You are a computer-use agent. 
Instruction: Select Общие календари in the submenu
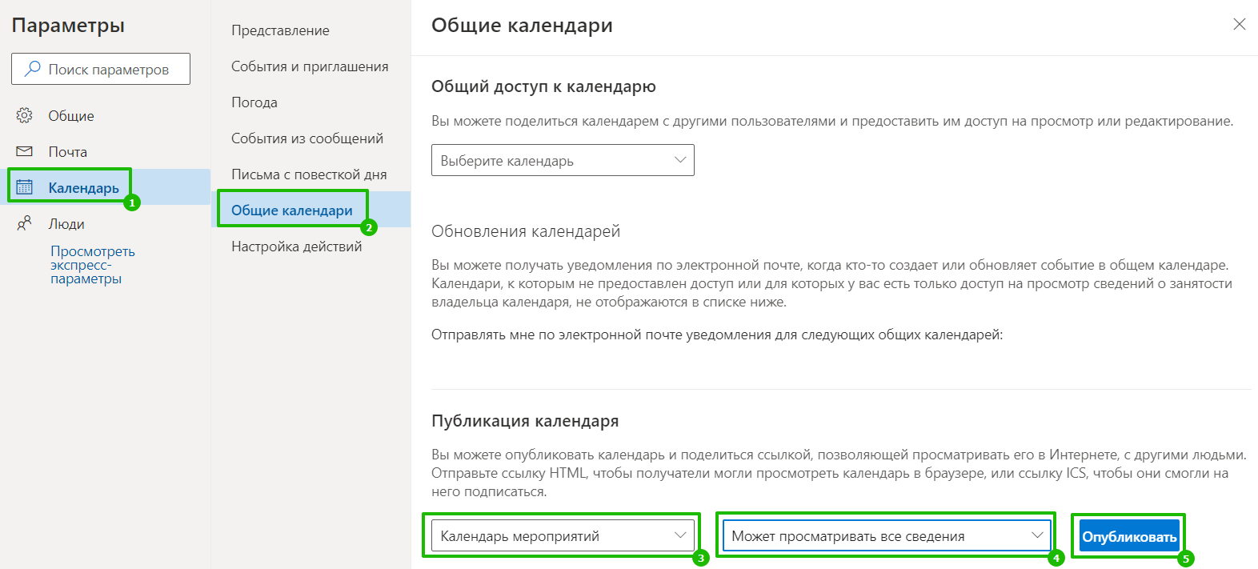click(x=292, y=210)
